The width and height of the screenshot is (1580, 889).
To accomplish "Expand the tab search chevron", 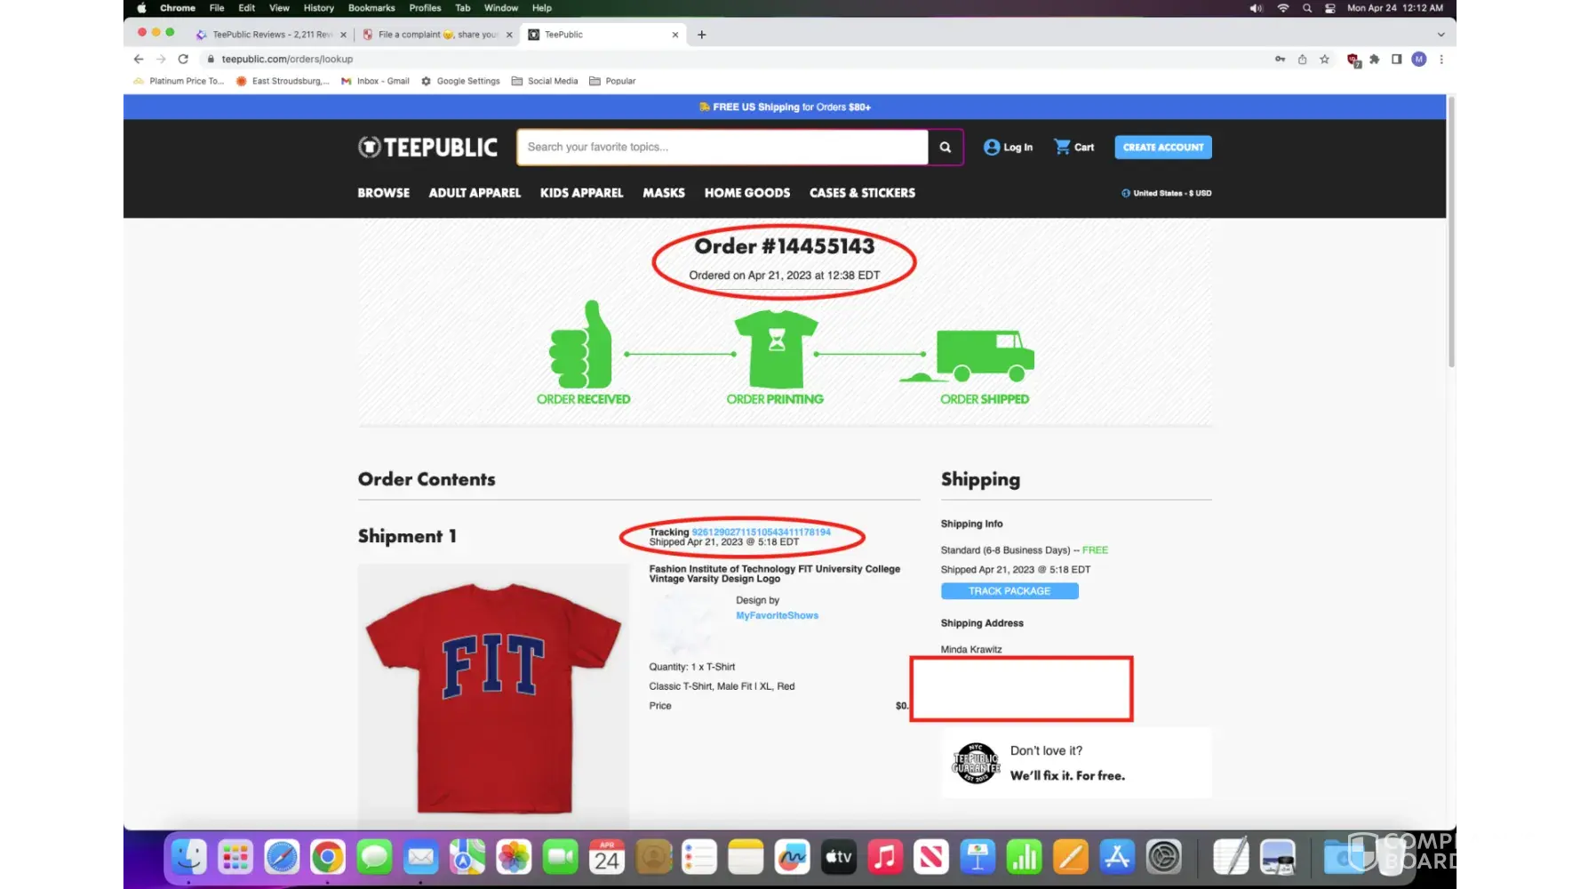I will (x=1440, y=35).
